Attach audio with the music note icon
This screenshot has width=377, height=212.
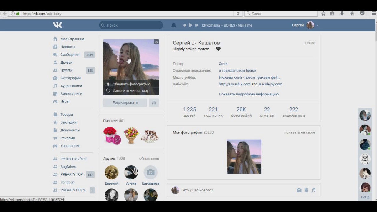(313, 190)
